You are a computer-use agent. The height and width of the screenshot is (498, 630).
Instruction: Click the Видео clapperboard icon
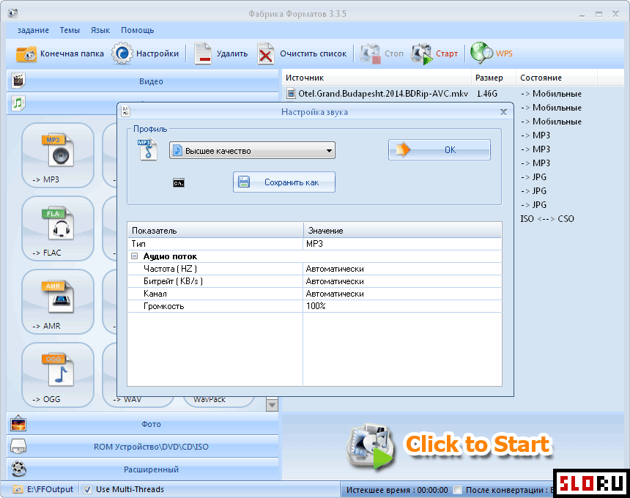(x=18, y=81)
